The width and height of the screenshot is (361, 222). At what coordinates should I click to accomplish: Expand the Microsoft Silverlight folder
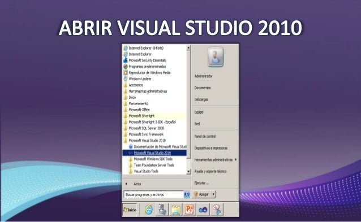154,116
